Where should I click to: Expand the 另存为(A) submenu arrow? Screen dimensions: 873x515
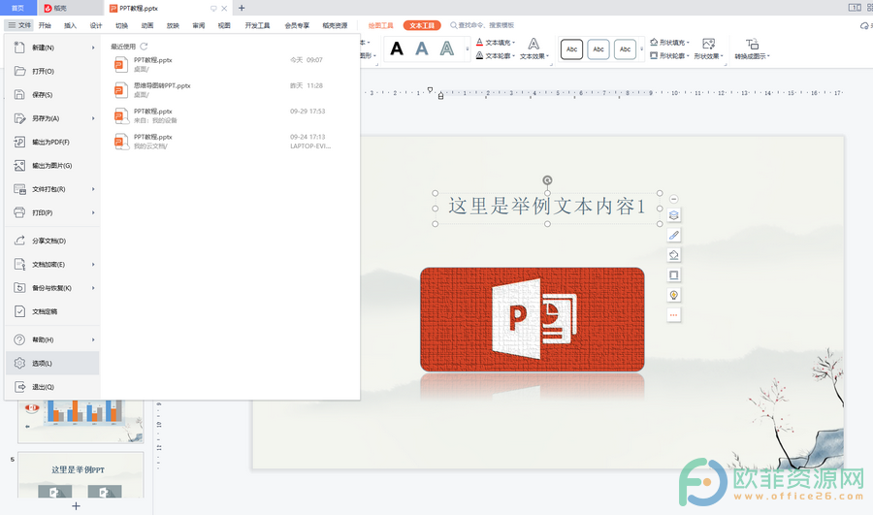coord(93,118)
